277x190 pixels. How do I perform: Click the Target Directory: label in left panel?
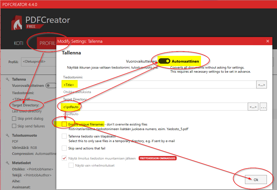(25, 105)
